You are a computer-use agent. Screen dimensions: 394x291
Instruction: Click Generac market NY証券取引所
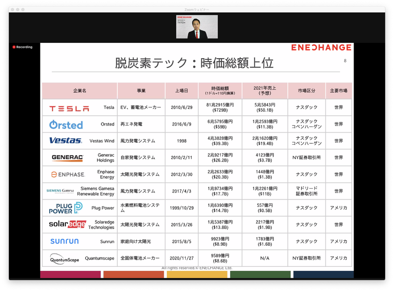pyautogui.click(x=306, y=158)
